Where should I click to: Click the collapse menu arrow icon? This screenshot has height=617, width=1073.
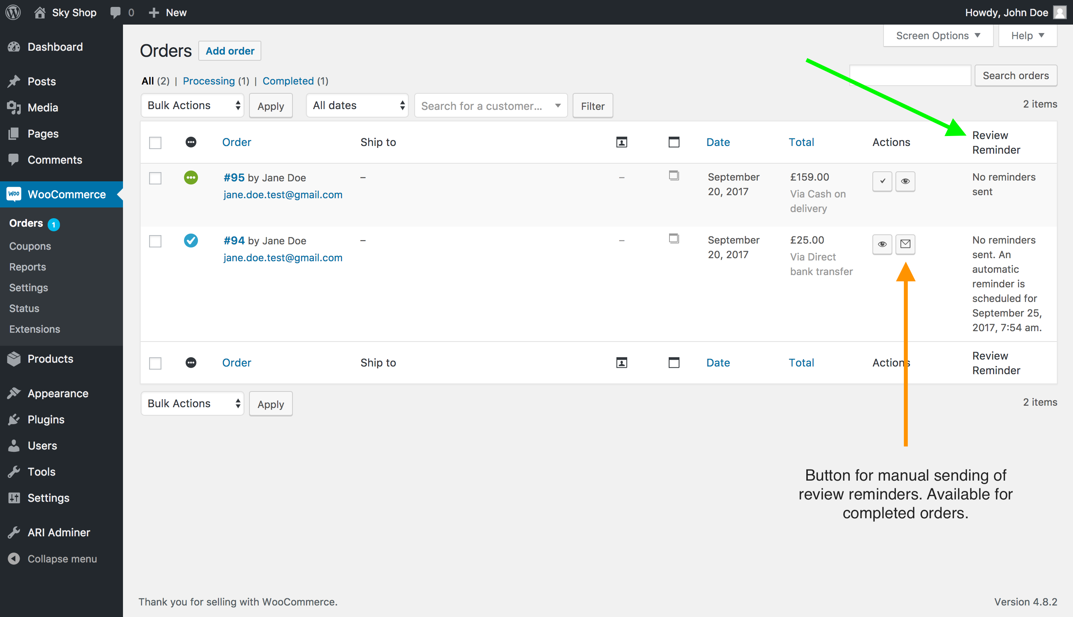coord(14,559)
